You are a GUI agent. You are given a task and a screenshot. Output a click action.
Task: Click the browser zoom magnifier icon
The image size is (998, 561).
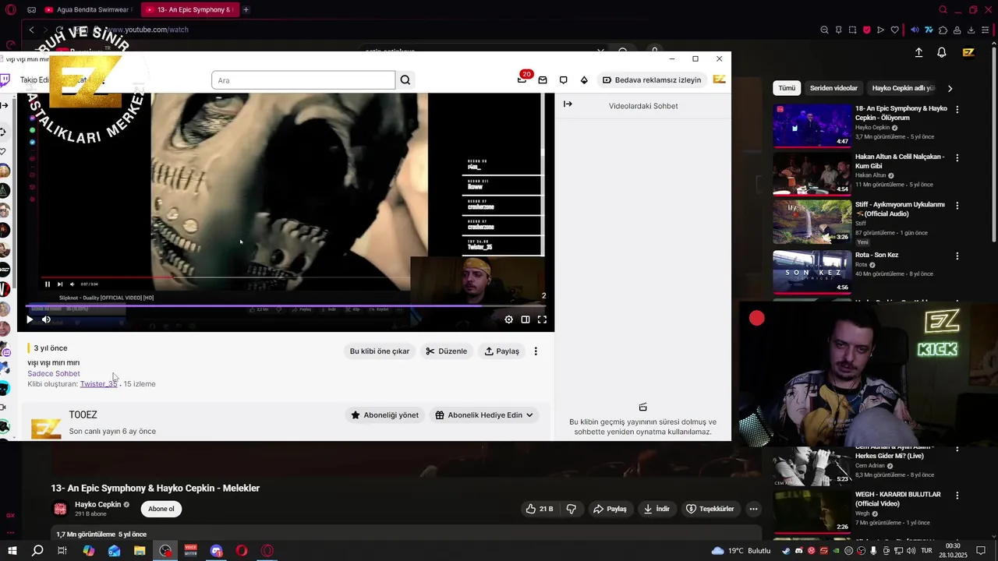[x=824, y=30]
